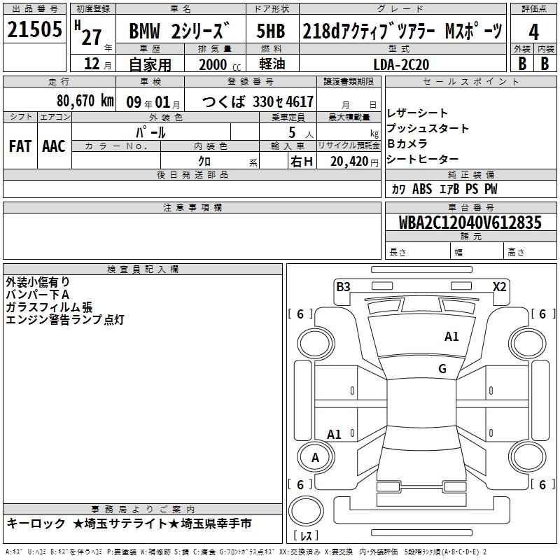The image size is (560, 560).
Task: Click the B3 damage mark on diagram
Action: click(343, 286)
